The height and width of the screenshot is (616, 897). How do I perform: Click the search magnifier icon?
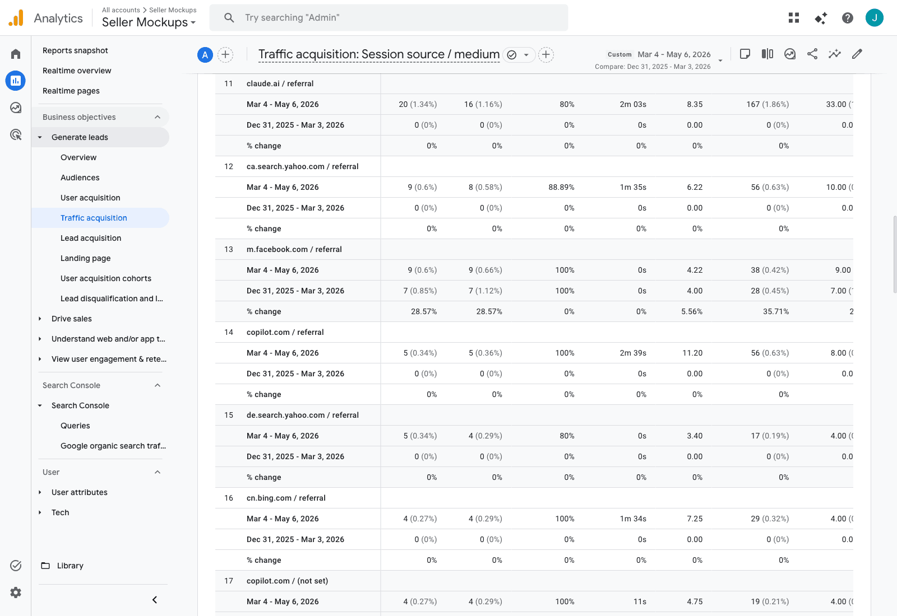(229, 18)
